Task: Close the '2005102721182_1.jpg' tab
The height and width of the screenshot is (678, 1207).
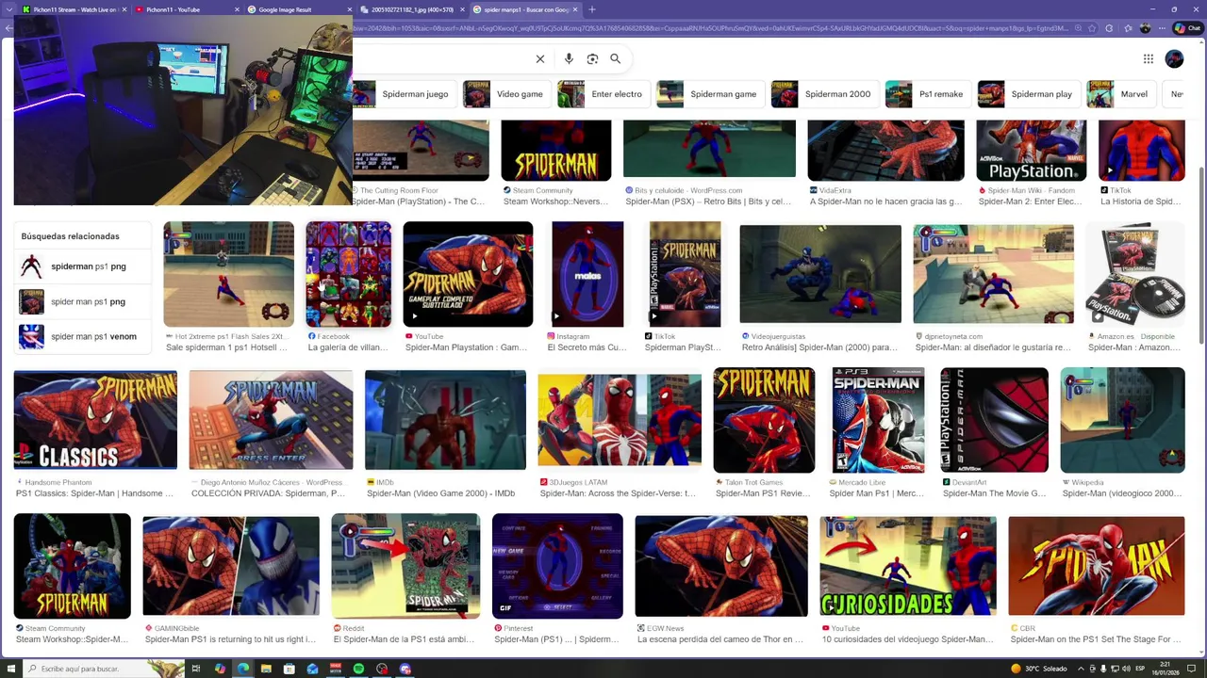Action: [462, 9]
